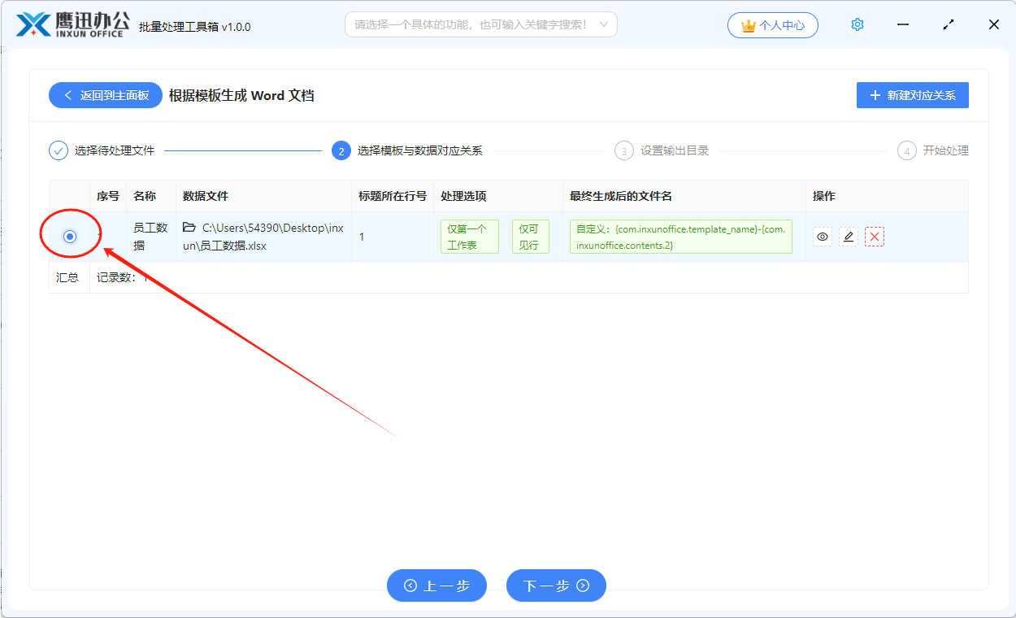
Task: Proceed with 下一步 button
Action: pos(556,585)
